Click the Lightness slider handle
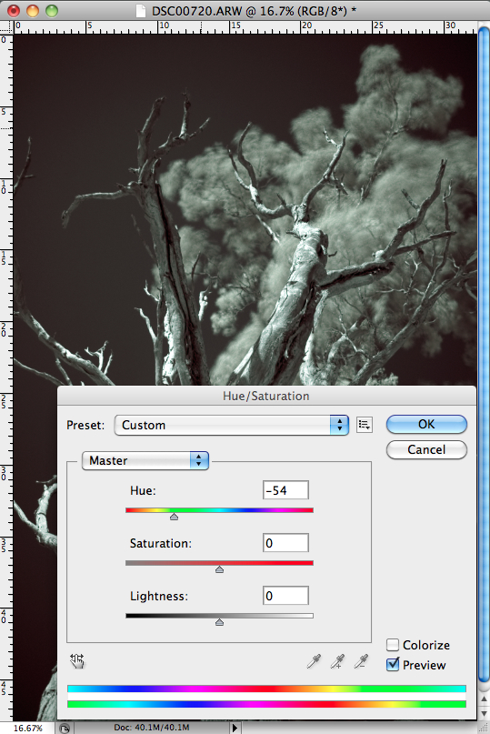The height and width of the screenshot is (734, 490). tap(219, 622)
